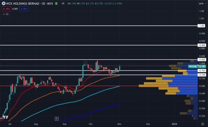Open chart settings gear icon
Image resolution: width=208 pixels, height=127 pixels.
click(x=202, y=124)
